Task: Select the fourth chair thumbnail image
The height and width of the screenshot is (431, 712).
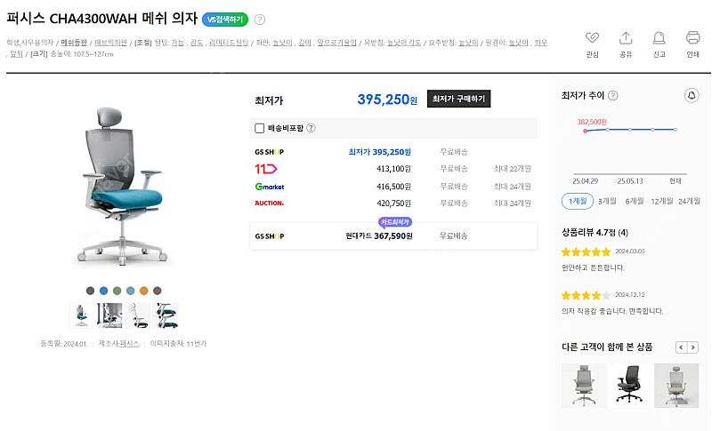Action: pyautogui.click(x=166, y=315)
